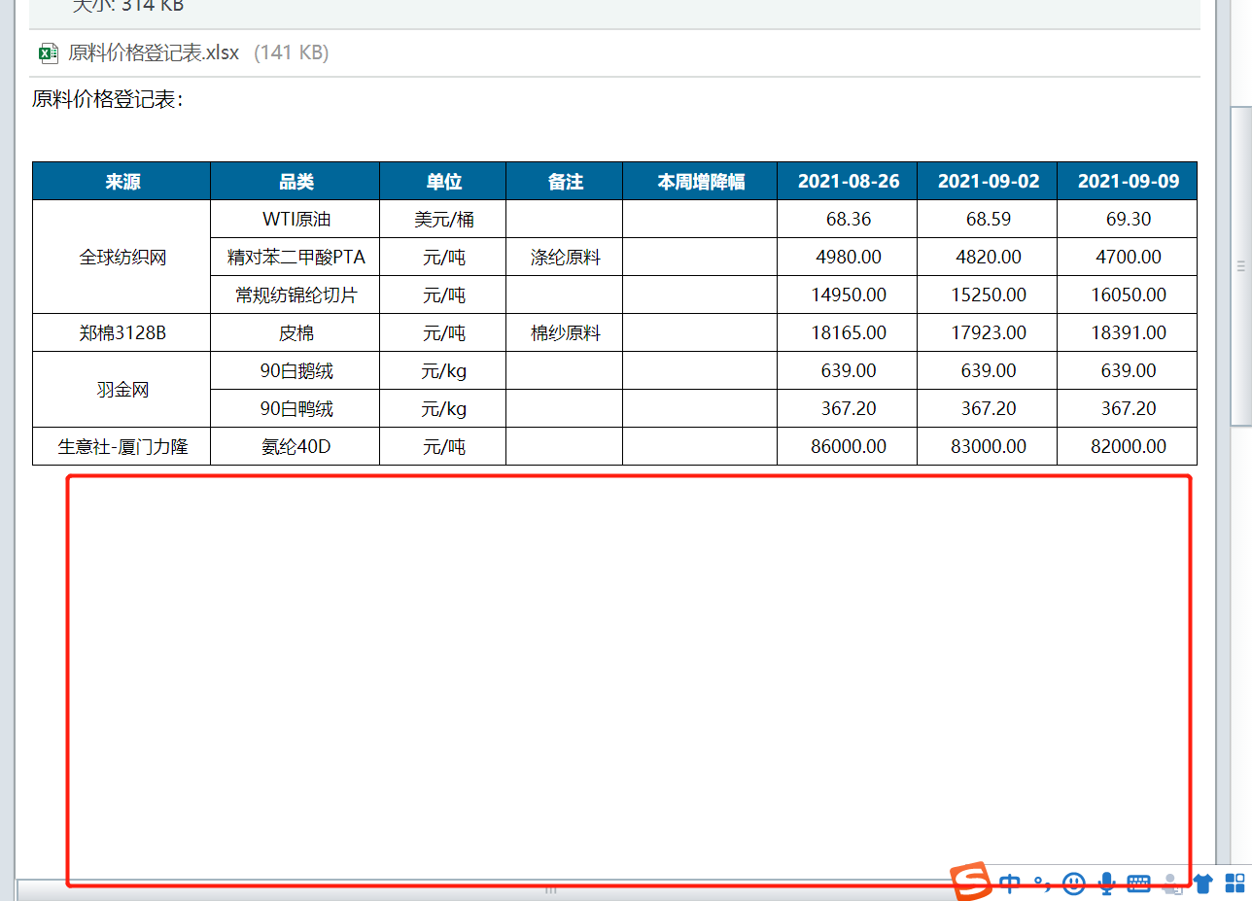Click the "氨纶40D" cell
The width and height of the screenshot is (1252, 901).
coord(296,447)
